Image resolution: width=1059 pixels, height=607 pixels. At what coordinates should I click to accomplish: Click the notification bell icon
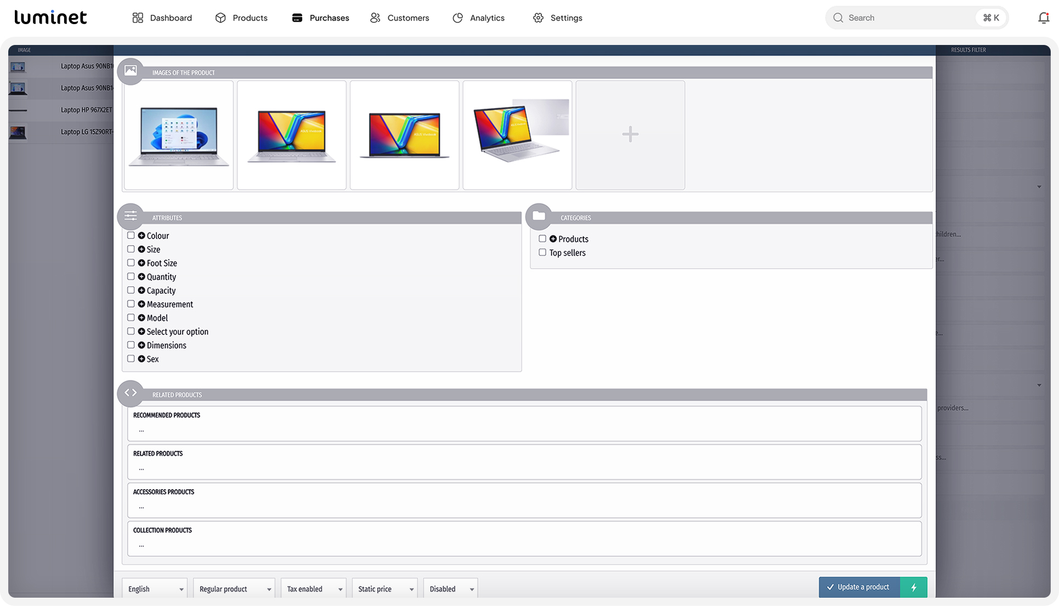pos(1043,18)
